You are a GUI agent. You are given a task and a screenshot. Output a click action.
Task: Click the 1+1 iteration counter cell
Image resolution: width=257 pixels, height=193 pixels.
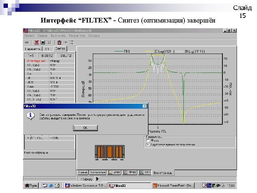coord(31,56)
